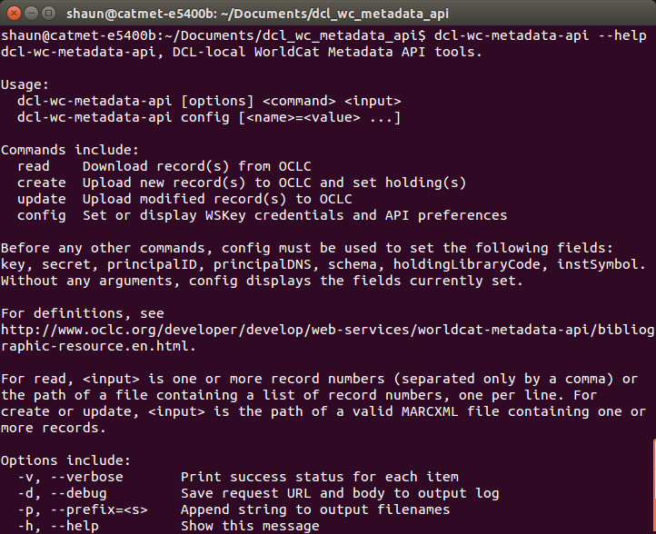Click the shell prompt command line

pos(323,35)
